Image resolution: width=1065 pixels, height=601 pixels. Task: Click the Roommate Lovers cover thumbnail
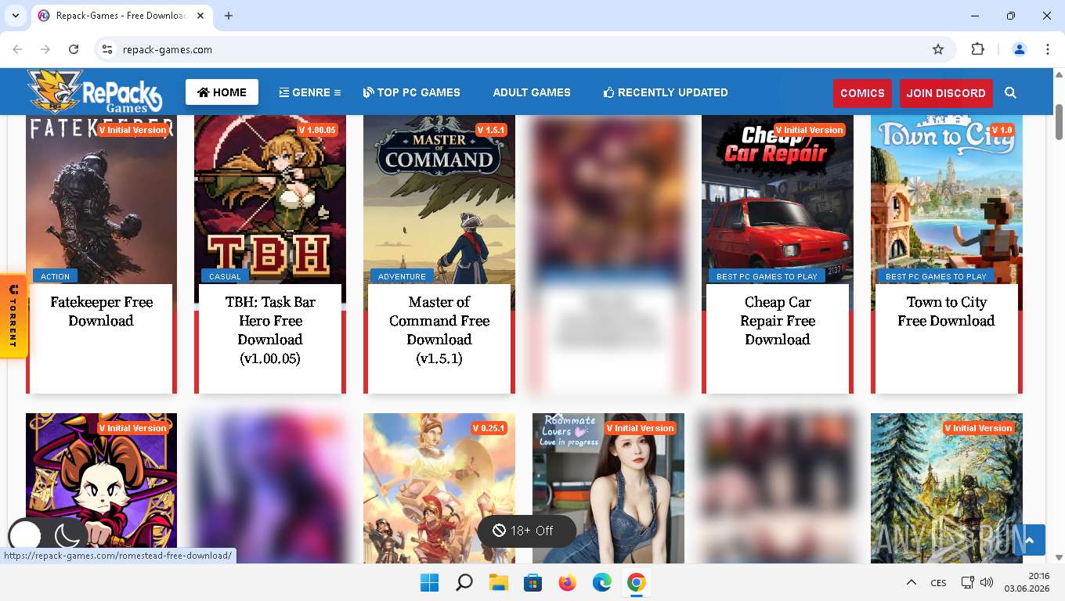608,488
